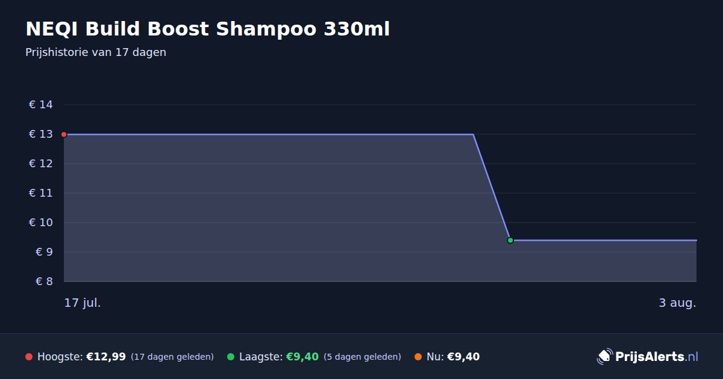The width and height of the screenshot is (723, 379).
Task: Click the NEQI Build Boost Shampoo title
Action: [x=208, y=29]
